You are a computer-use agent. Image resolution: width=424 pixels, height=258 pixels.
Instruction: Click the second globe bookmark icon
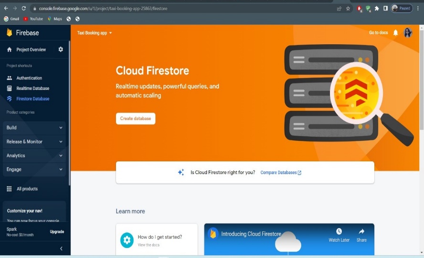(77, 19)
